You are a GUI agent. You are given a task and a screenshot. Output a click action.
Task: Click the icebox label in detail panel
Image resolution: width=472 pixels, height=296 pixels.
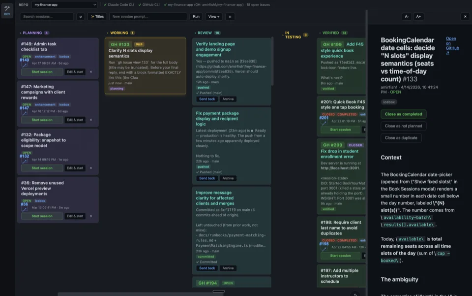point(389,102)
